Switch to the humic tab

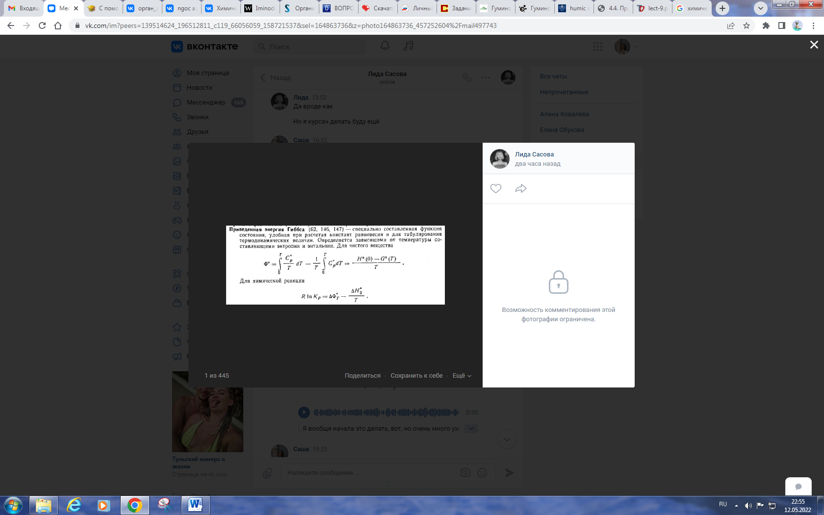(x=574, y=8)
